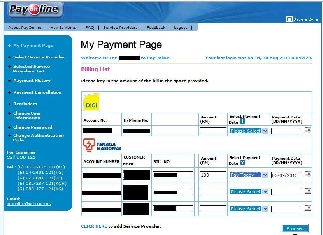This screenshot has width=323, height=235.
Task: Open calendar icon for third Tenaga row
Action: (307, 208)
